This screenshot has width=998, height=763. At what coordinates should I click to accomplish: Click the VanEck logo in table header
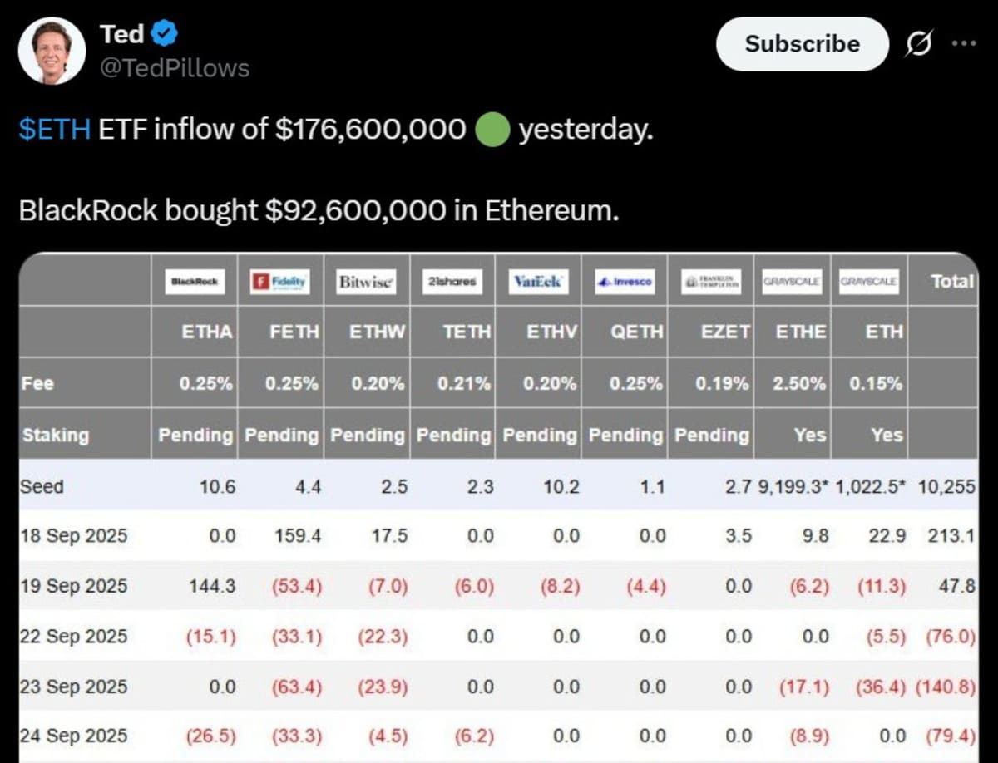pyautogui.click(x=538, y=282)
